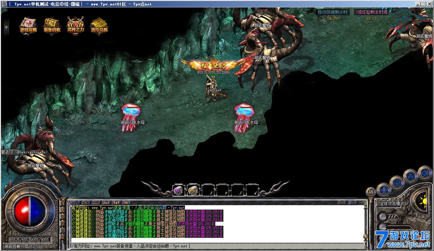Click the 裁决之杖 drop notice line
This screenshot has width=434, height=251.
pyautogui.click(x=147, y=228)
